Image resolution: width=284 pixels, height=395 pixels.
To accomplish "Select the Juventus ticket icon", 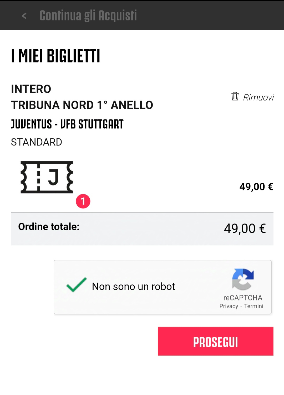I will tap(47, 177).
